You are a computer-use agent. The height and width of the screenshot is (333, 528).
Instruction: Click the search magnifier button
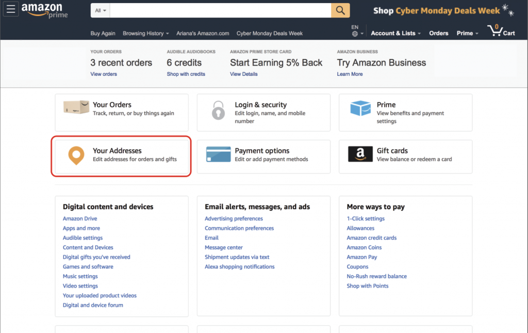coord(340,10)
